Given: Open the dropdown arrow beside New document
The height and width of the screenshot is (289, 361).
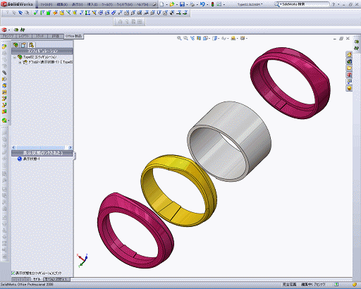Looking at the screenshot, I should 166,4.
